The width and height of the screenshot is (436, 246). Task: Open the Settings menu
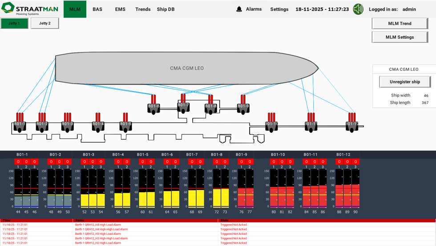pos(279,9)
